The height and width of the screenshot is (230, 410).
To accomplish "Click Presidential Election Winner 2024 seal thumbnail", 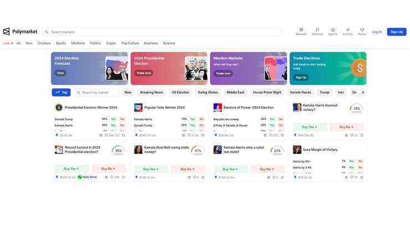I will click(59, 107).
